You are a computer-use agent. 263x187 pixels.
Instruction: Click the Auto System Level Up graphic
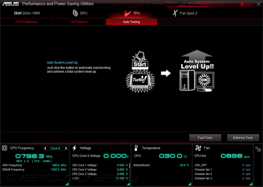197,71
